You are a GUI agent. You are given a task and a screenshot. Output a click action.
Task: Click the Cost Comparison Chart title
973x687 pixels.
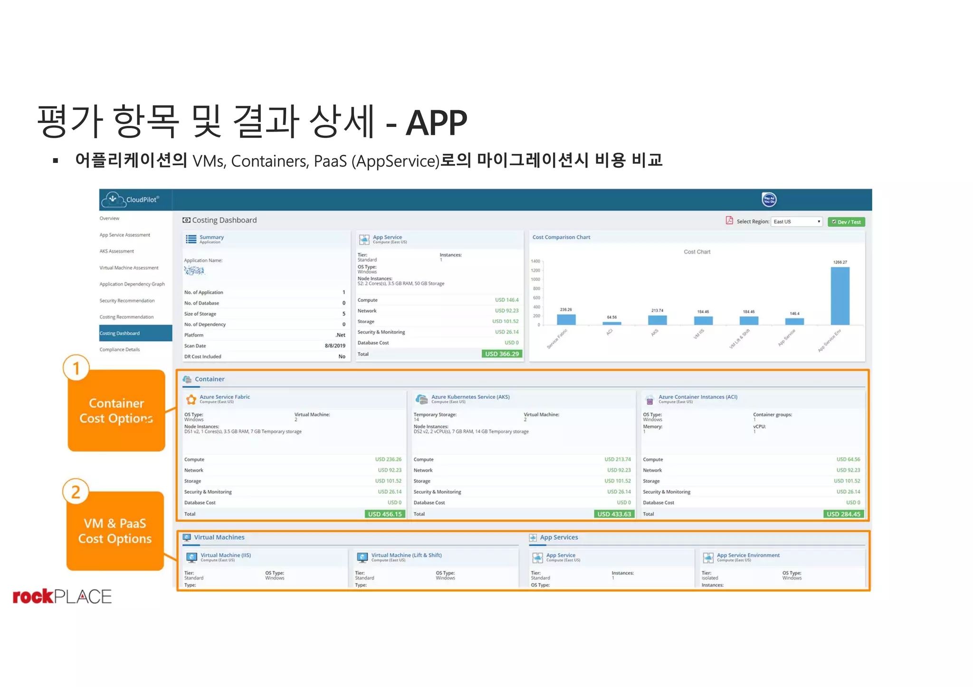coord(561,237)
